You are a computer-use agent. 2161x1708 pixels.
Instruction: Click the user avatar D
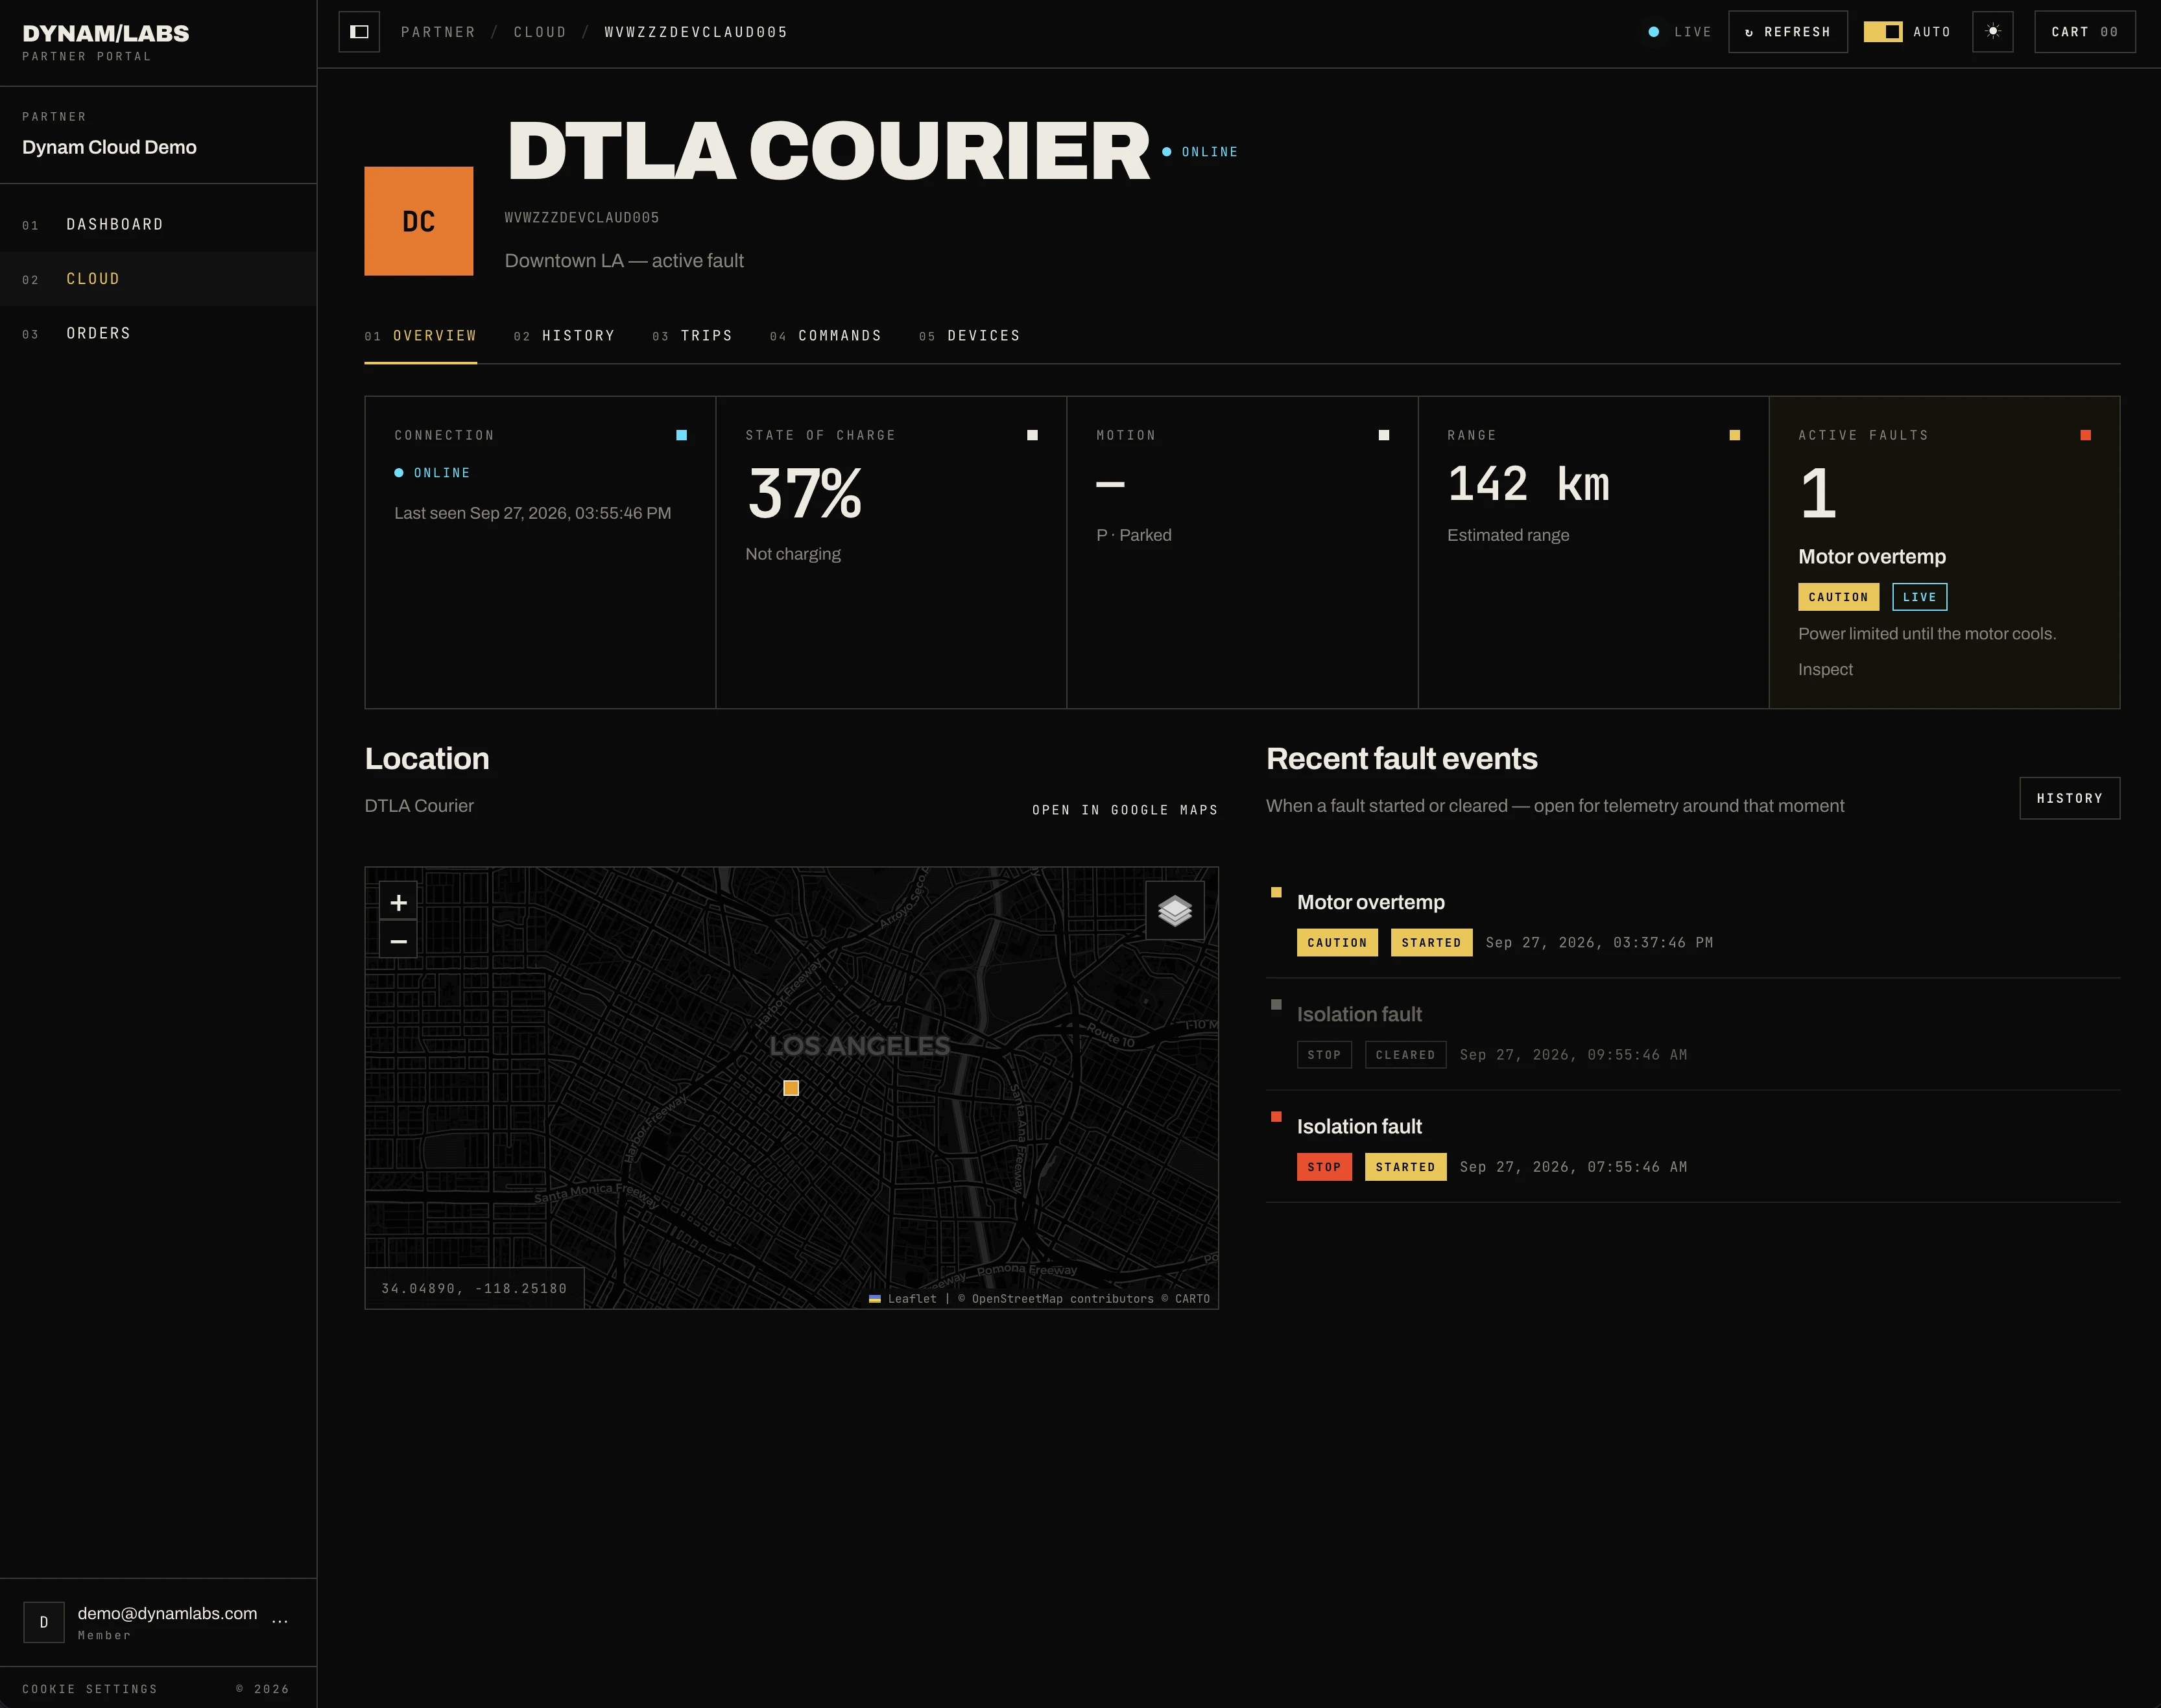click(44, 1622)
